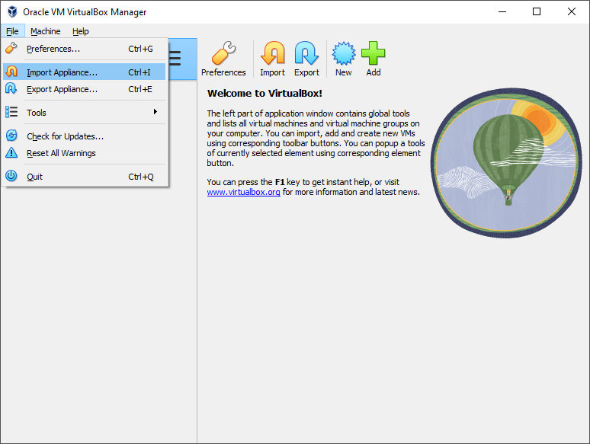Choose Check for Updates... menu entry

click(85, 136)
